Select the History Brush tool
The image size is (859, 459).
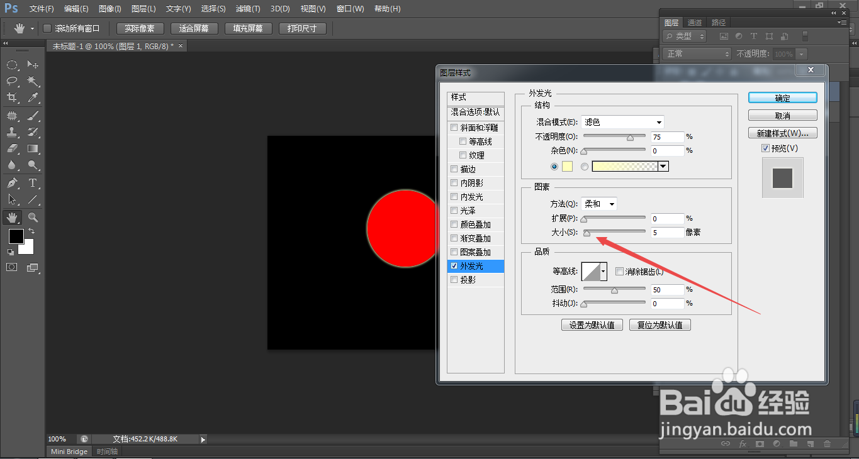[x=33, y=132]
